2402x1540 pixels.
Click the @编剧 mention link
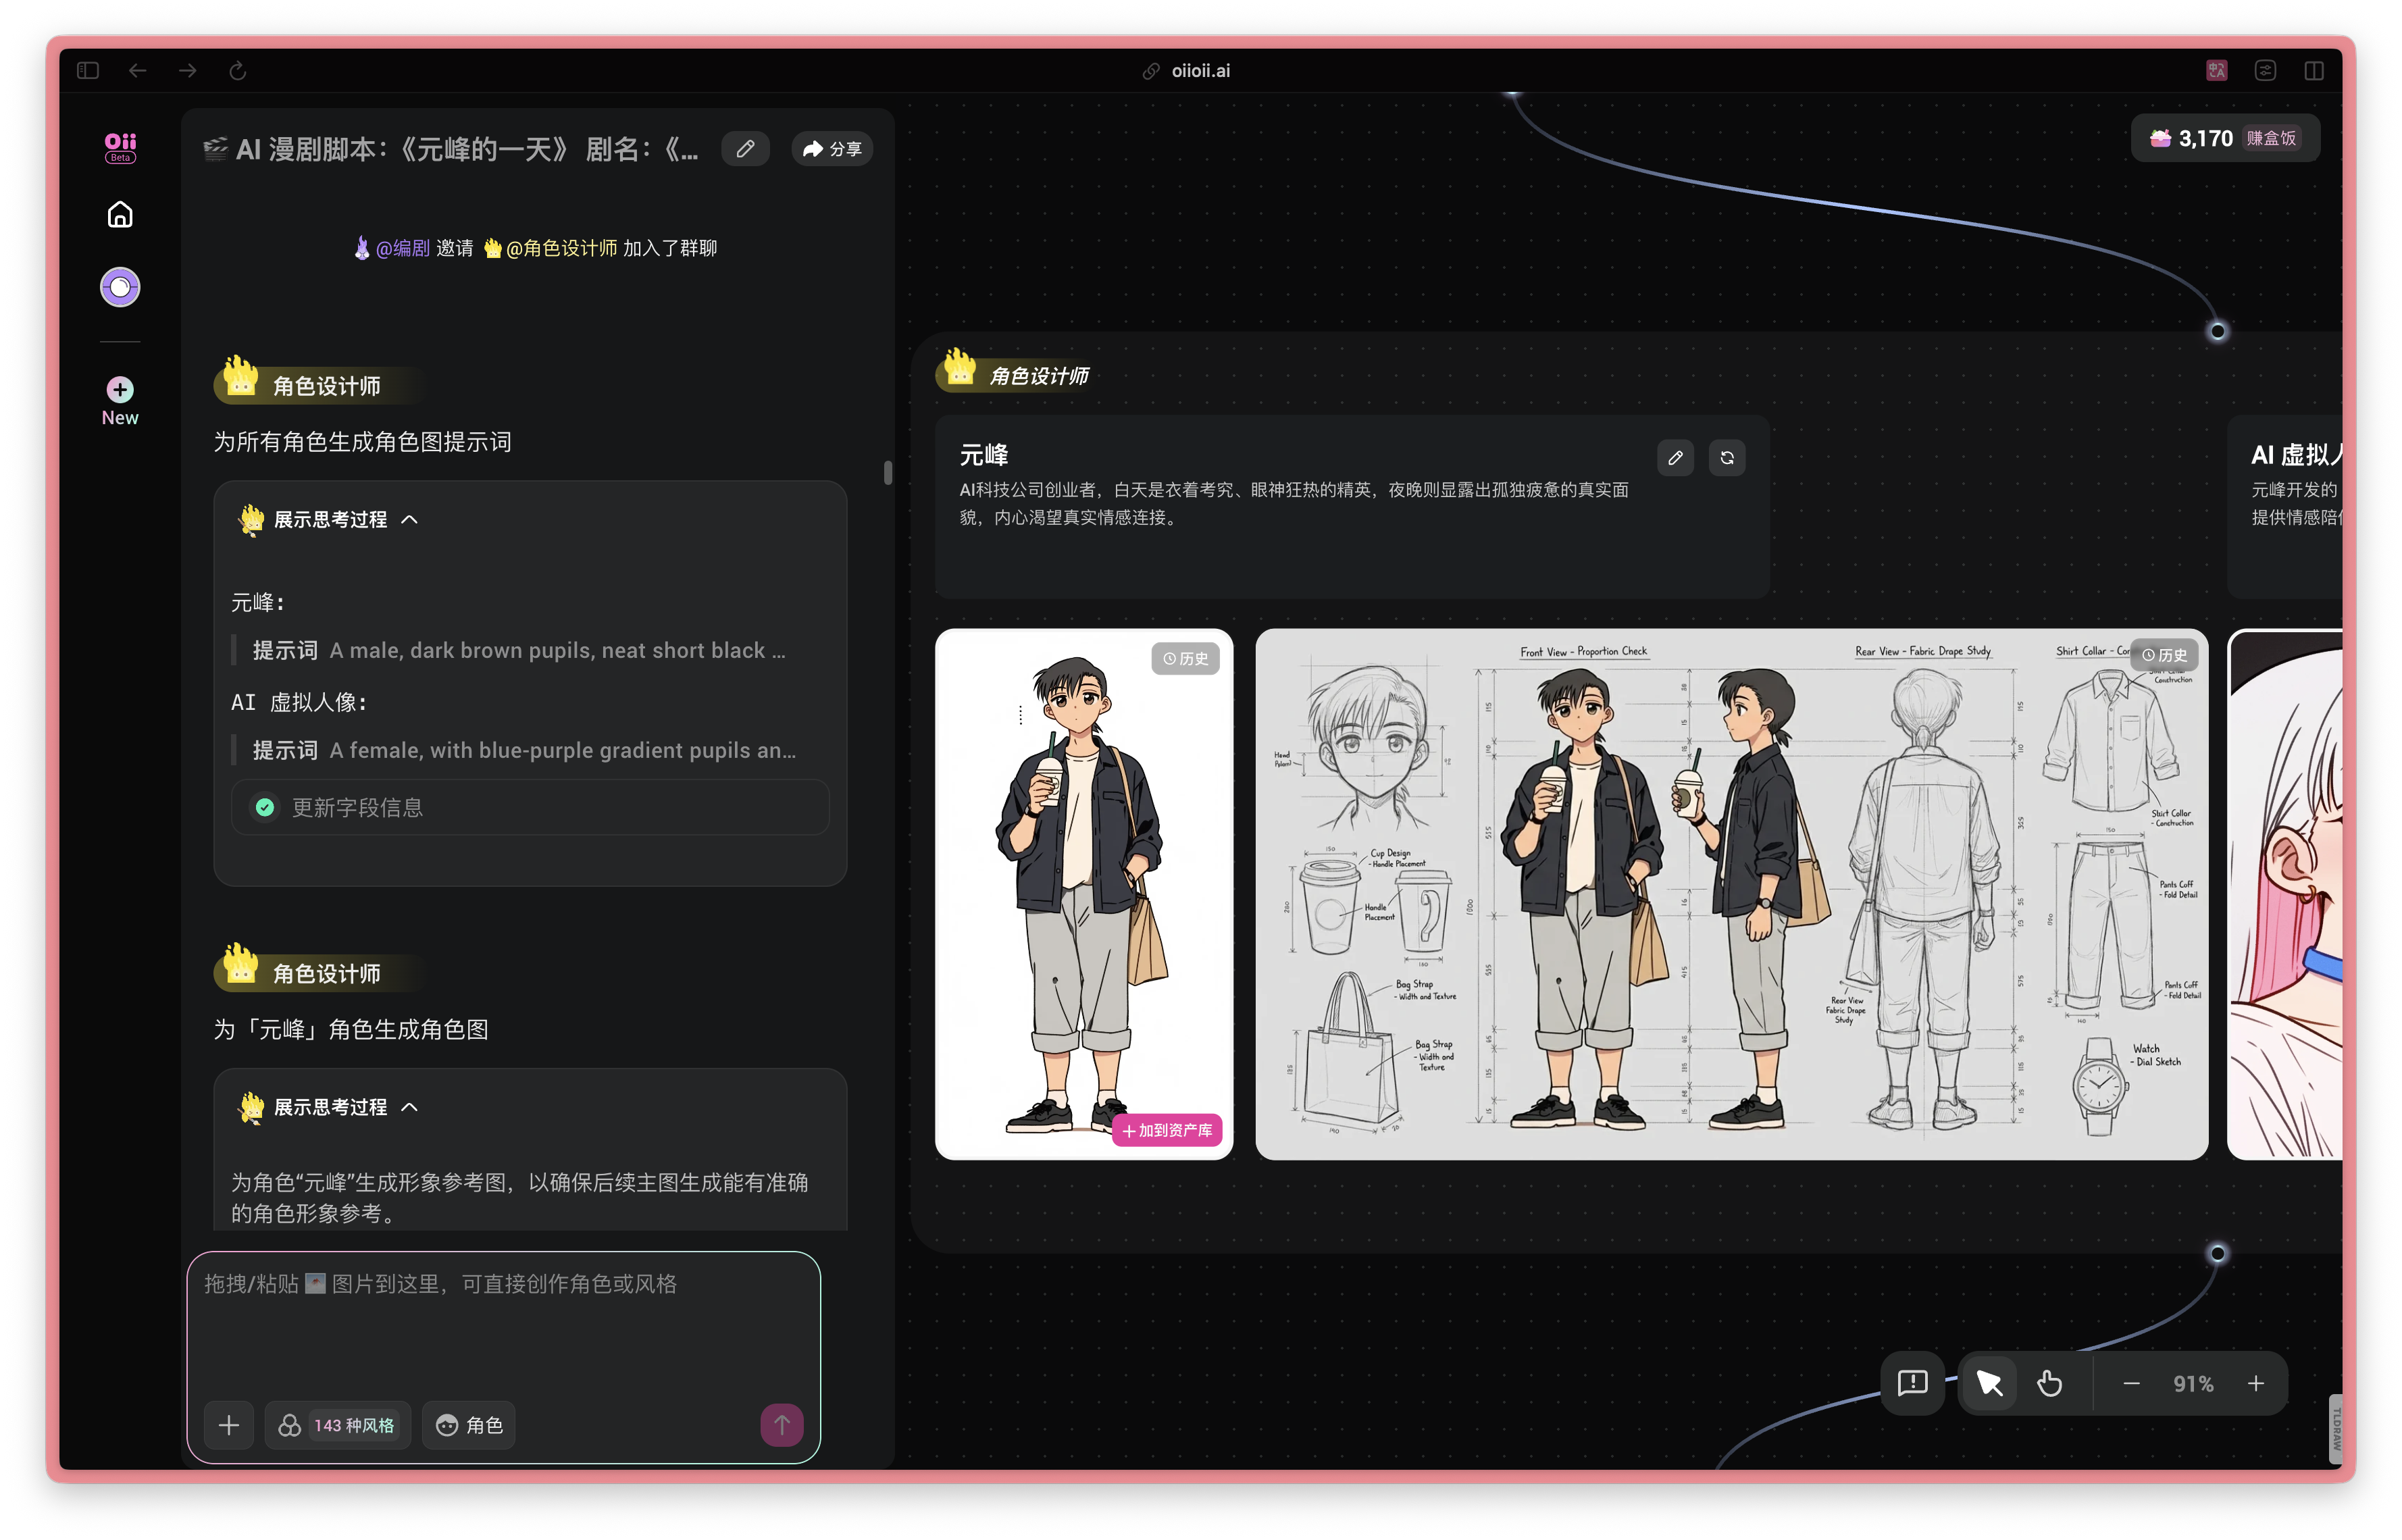[x=392, y=248]
